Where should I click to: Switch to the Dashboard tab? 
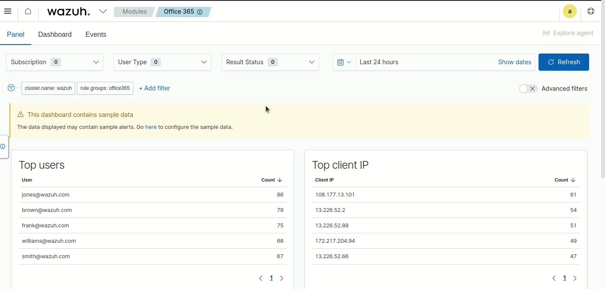[55, 34]
